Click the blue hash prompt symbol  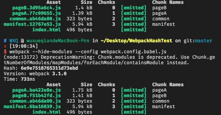pos(5,41)
